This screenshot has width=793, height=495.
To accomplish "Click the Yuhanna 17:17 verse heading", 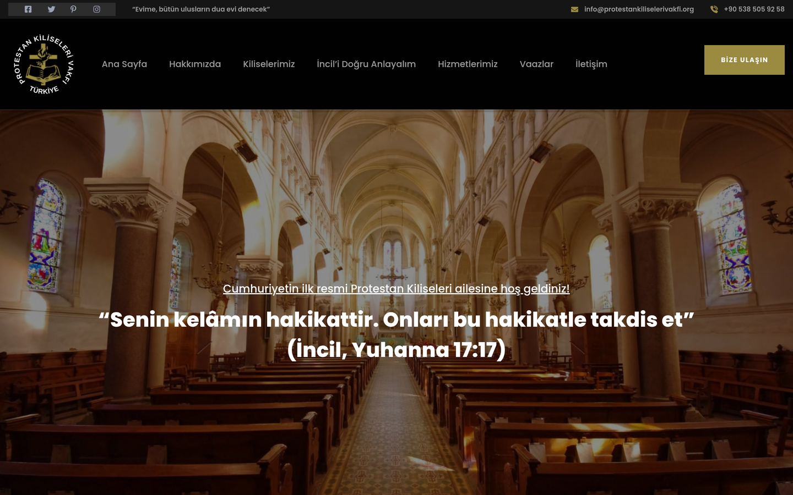I will pos(397,334).
